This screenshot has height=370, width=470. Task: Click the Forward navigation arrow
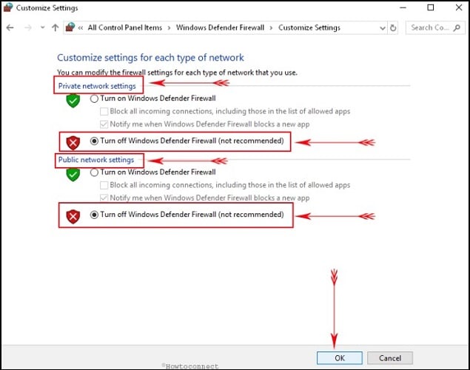pyautogui.click(x=28, y=28)
